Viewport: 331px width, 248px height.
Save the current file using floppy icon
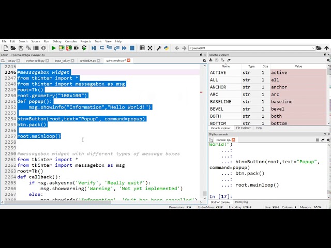click(21, 48)
